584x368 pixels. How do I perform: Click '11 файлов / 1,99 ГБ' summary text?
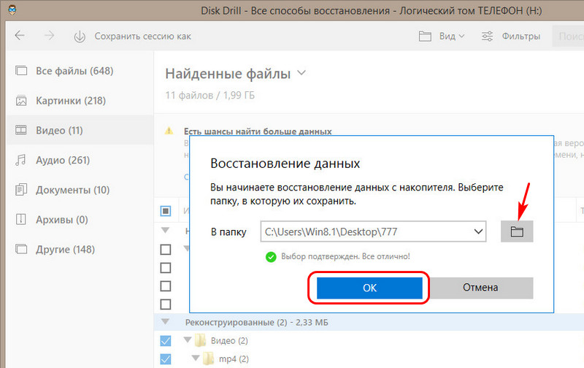(x=210, y=96)
